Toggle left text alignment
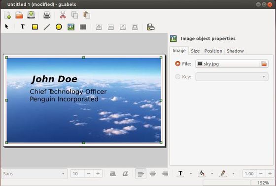 [x=140, y=174]
